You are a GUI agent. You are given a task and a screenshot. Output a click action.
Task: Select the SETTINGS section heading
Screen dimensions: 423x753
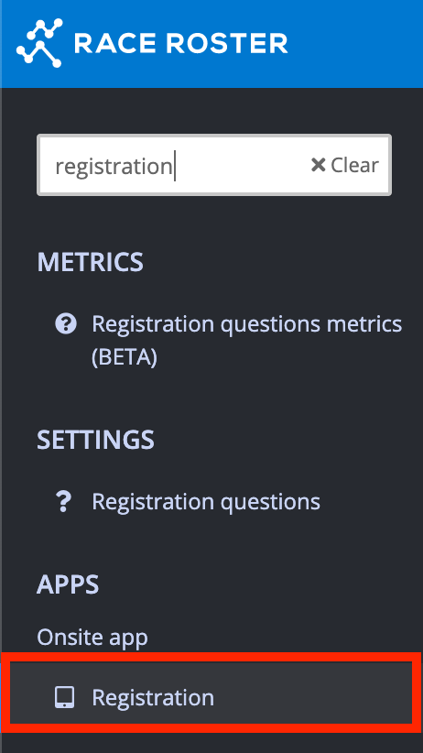coord(95,440)
